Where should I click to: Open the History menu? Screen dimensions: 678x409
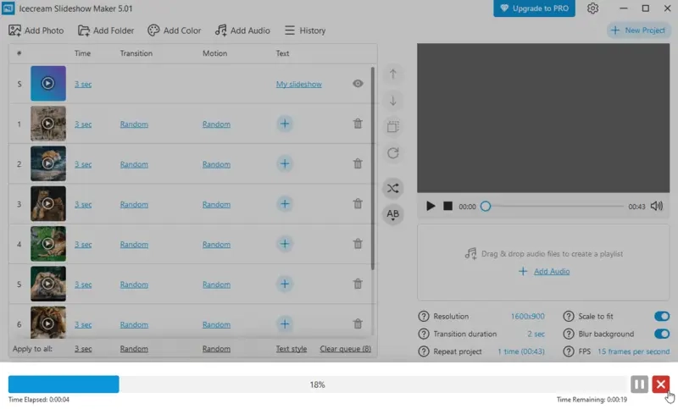304,30
